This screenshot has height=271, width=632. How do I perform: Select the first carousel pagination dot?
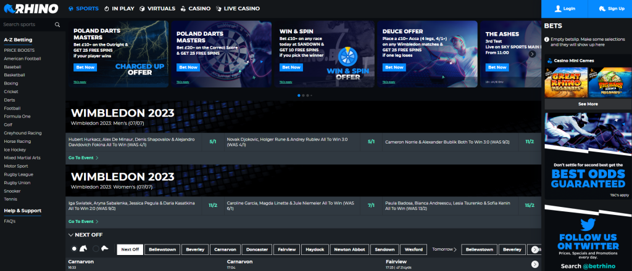point(299,95)
